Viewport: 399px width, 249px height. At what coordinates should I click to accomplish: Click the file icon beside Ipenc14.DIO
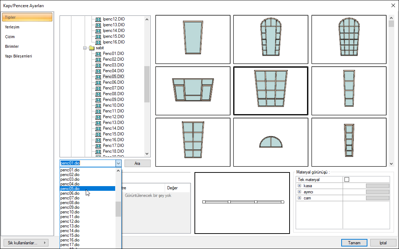tap(98, 31)
